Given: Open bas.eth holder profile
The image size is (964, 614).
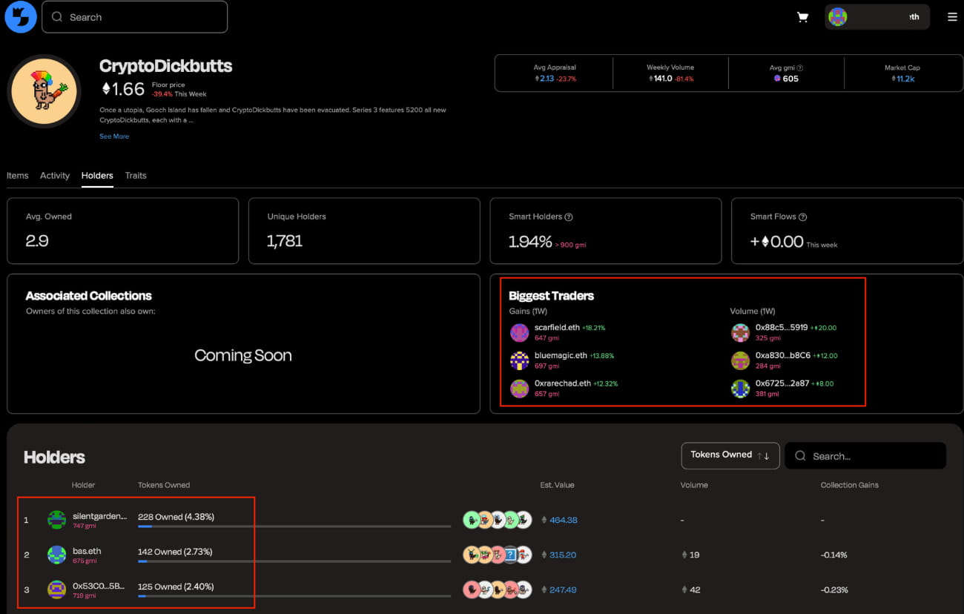Looking at the screenshot, I should (x=87, y=551).
